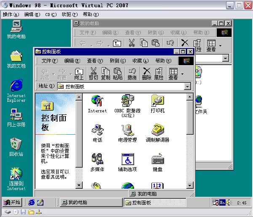Open 收藏(A) menu in 控制面板
This screenshot has width=253, height=217.
pos(140,61)
